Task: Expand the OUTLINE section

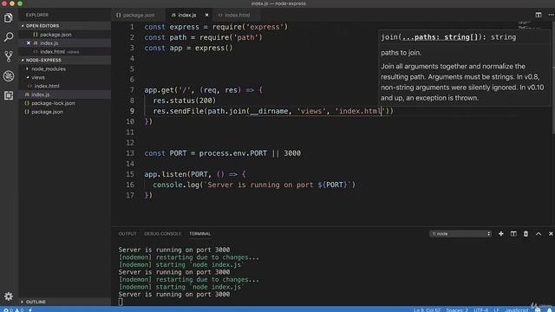Action: click(66, 302)
